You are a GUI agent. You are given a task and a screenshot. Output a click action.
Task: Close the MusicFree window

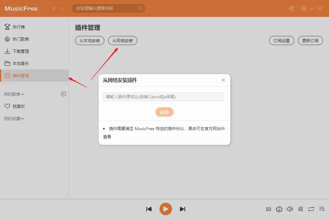pyautogui.click(x=320, y=8)
